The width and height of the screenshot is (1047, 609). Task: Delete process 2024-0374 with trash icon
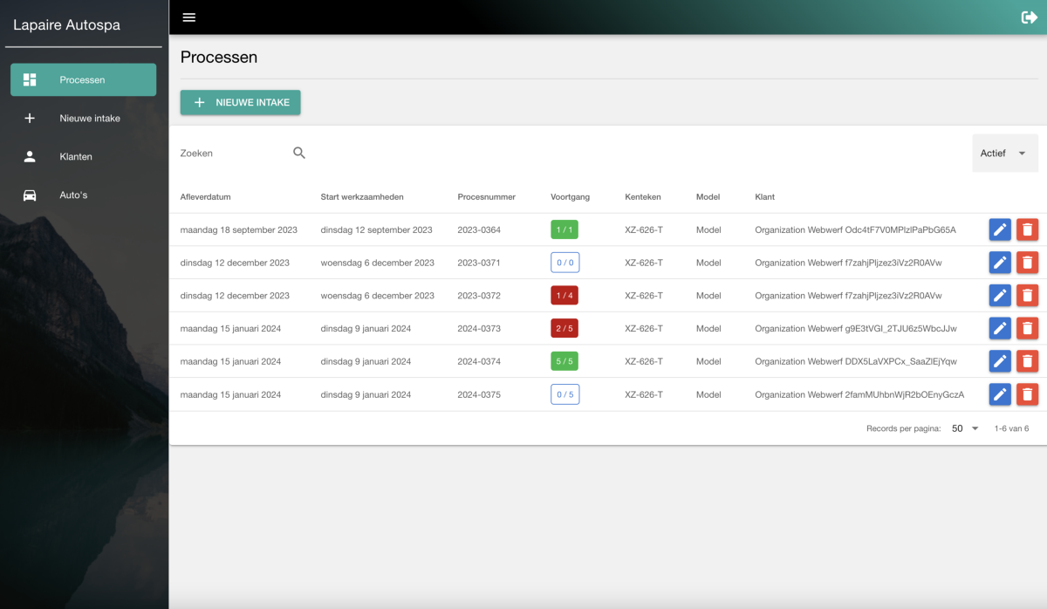tap(1027, 361)
